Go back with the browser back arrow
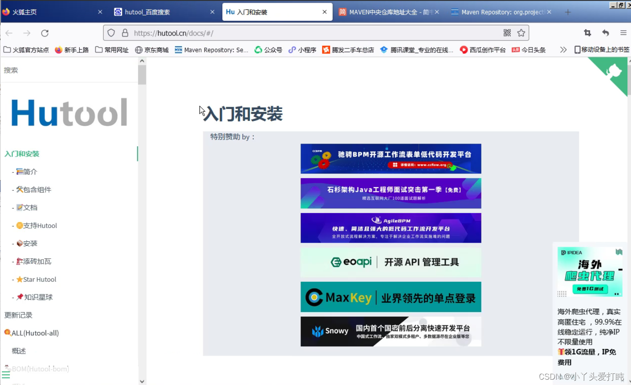631x385 pixels. 9,33
